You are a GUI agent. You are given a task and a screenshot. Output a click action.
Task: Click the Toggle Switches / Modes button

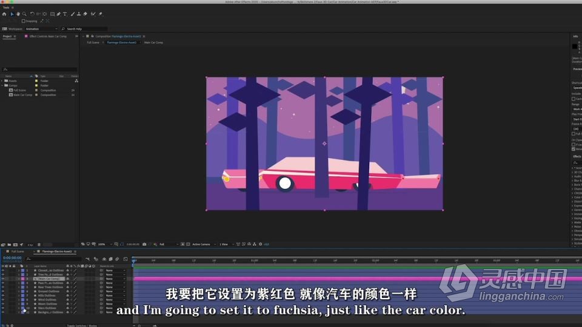(x=82, y=326)
